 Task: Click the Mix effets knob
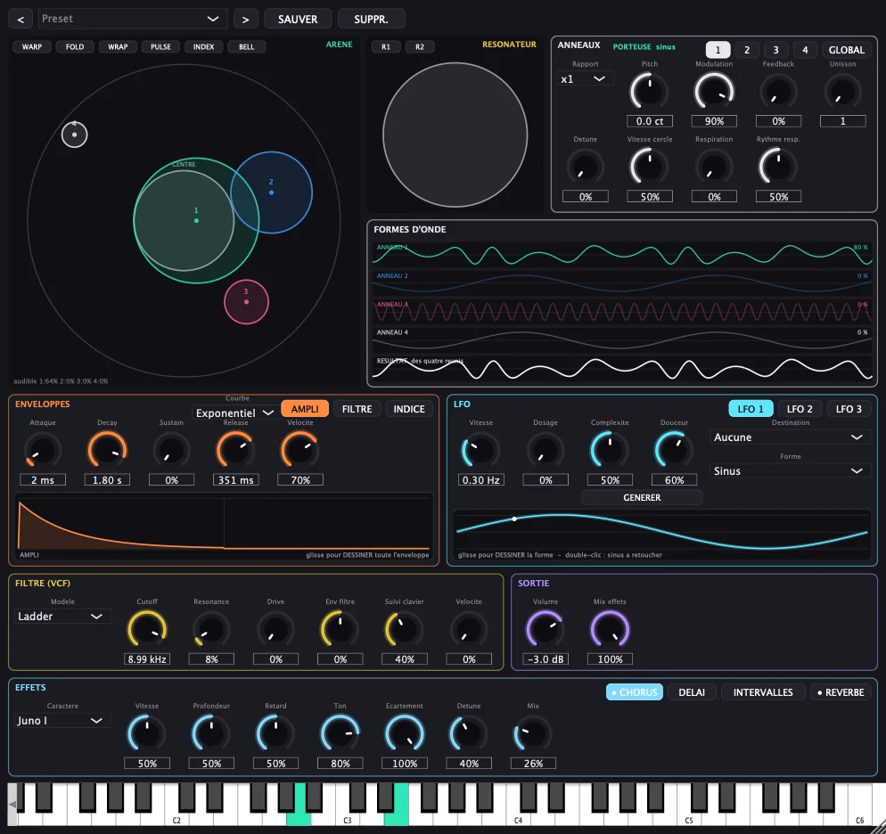click(x=611, y=630)
